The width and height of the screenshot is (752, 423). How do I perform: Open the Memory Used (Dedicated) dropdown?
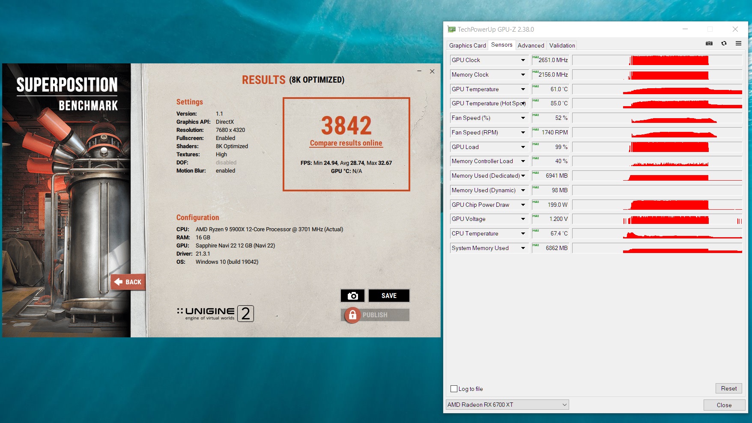pos(523,176)
